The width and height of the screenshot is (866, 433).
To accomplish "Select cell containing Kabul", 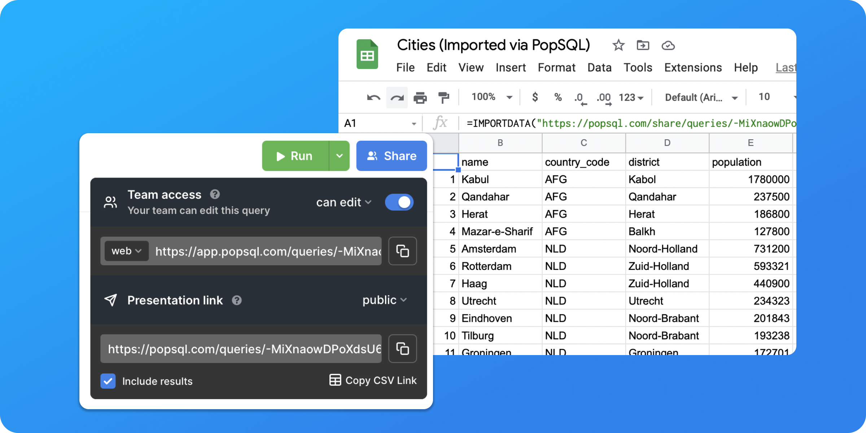I will (500, 179).
